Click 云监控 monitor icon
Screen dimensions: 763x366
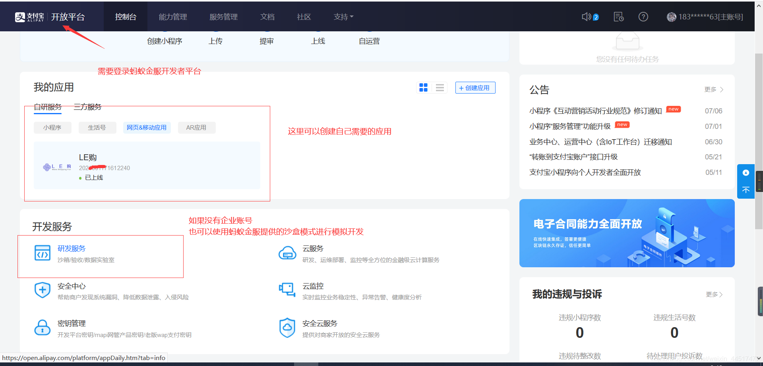click(287, 290)
